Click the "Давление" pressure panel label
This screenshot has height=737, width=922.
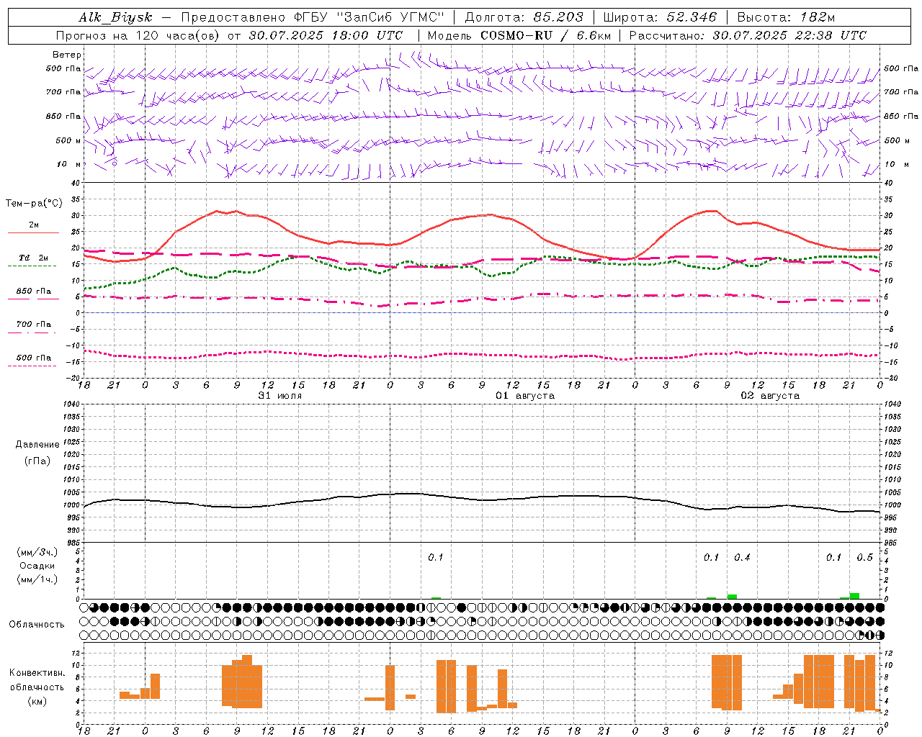click(37, 445)
